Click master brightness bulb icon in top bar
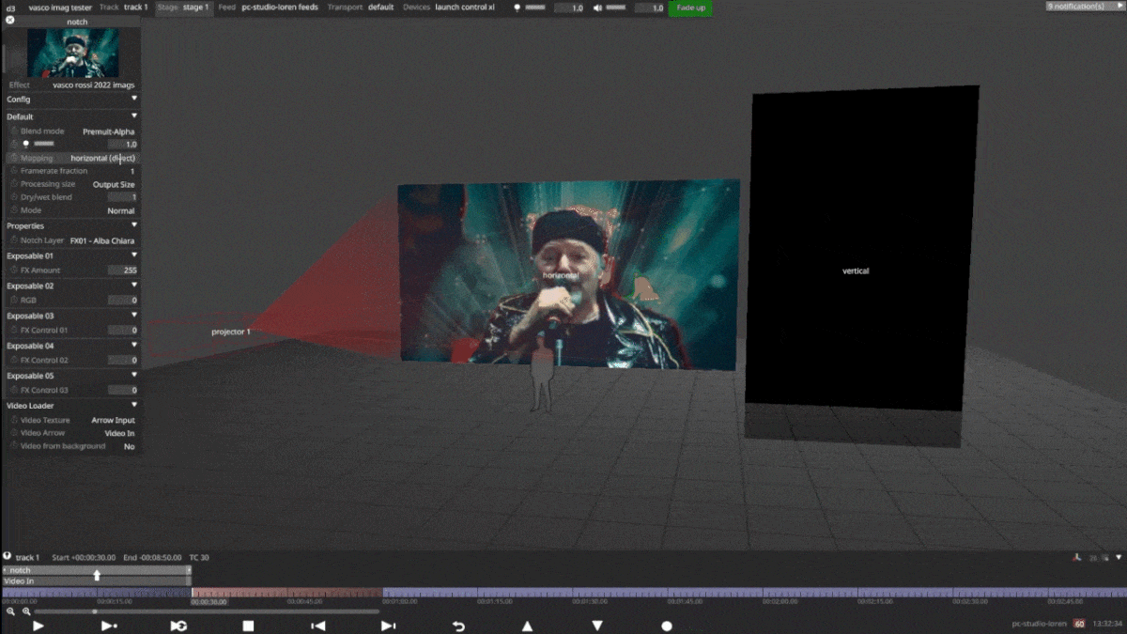Image resolution: width=1127 pixels, height=634 pixels. 517,8
